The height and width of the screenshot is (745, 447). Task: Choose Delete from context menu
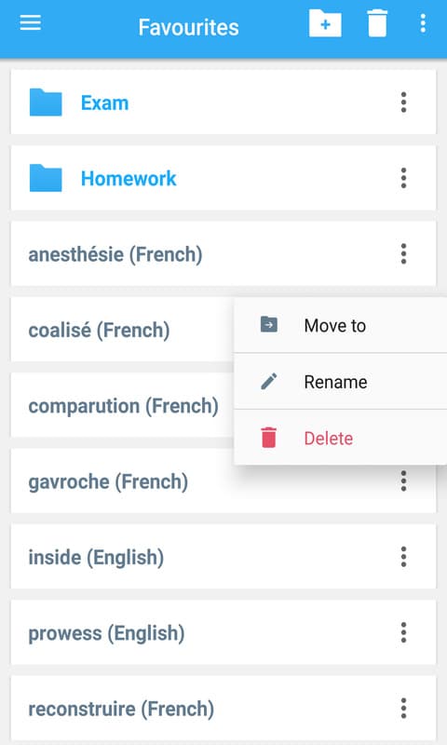tap(340, 438)
